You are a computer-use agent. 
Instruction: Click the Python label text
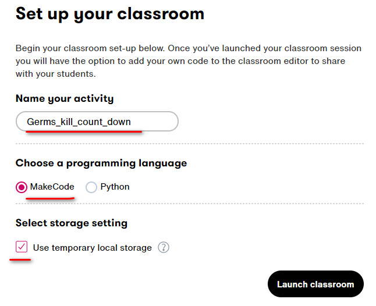[x=115, y=187]
